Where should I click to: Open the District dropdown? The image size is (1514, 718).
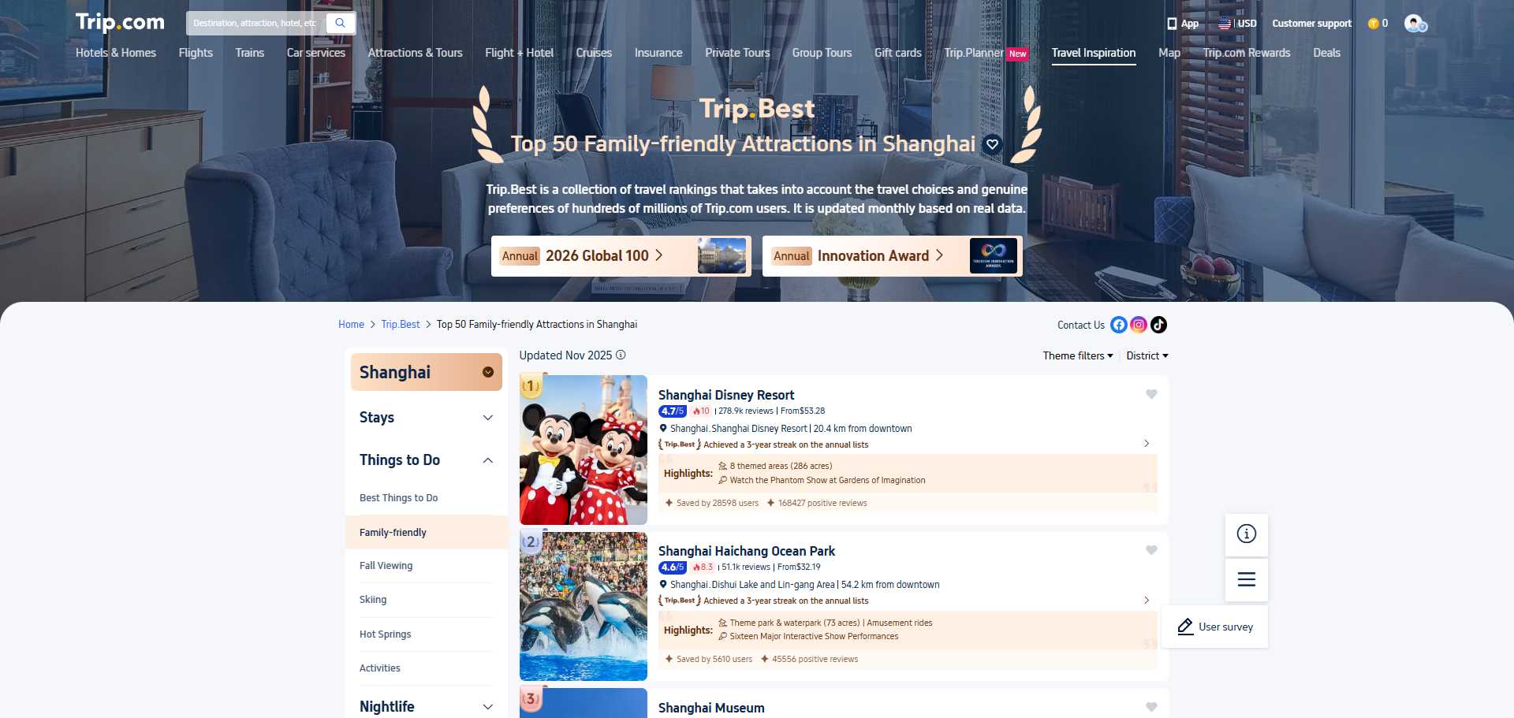coord(1147,355)
